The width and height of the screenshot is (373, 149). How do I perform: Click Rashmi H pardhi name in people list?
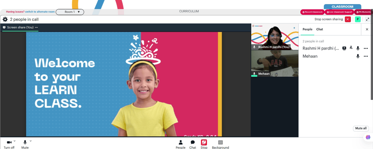(321, 48)
